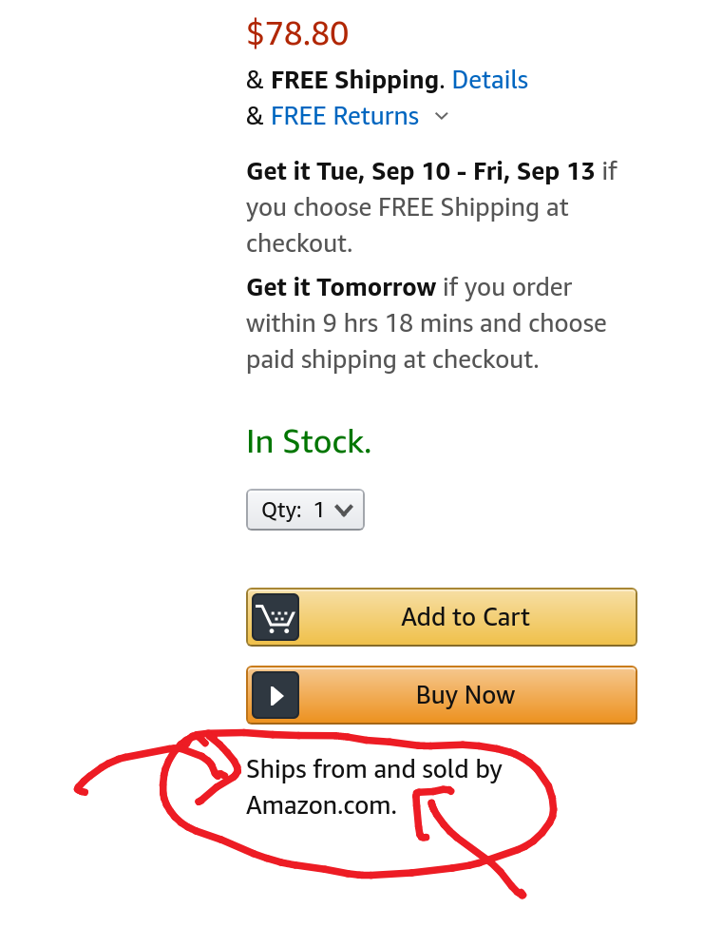Expand the chevron beside FREE Returns

click(x=441, y=116)
